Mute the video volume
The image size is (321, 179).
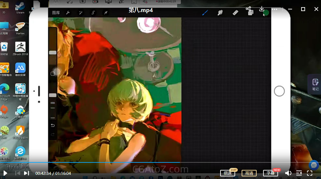click(x=288, y=173)
